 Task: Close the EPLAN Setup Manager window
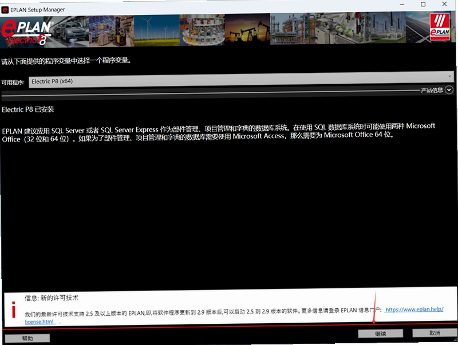point(444,4)
